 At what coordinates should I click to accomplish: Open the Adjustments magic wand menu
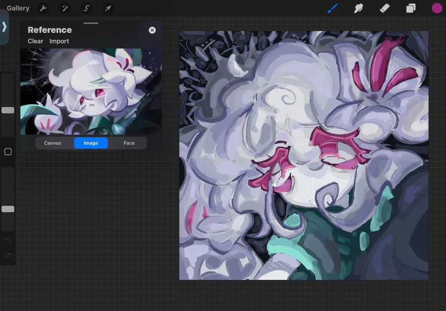tap(65, 8)
